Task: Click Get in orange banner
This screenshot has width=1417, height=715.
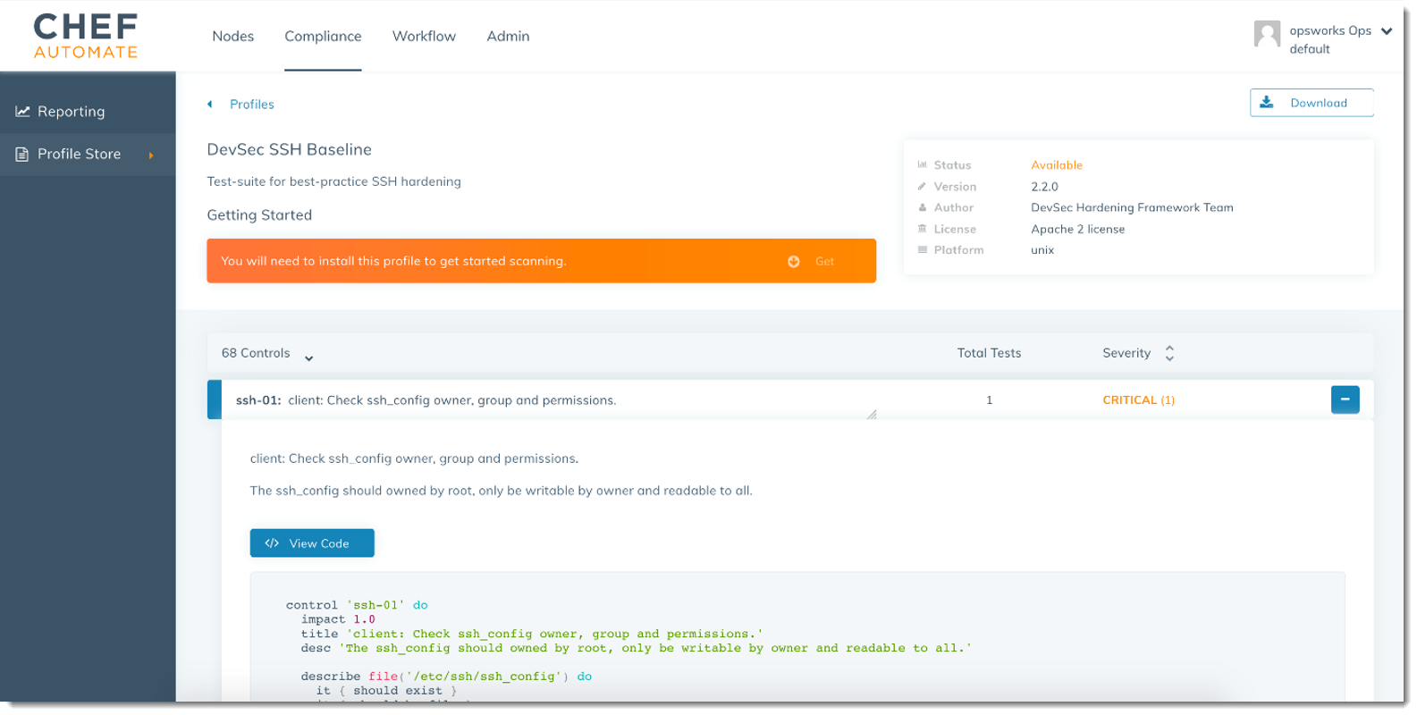Action: tap(824, 262)
